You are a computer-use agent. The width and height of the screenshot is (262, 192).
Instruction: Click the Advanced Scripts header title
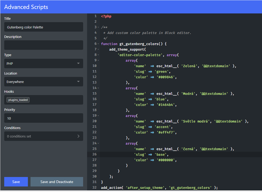[26, 7]
